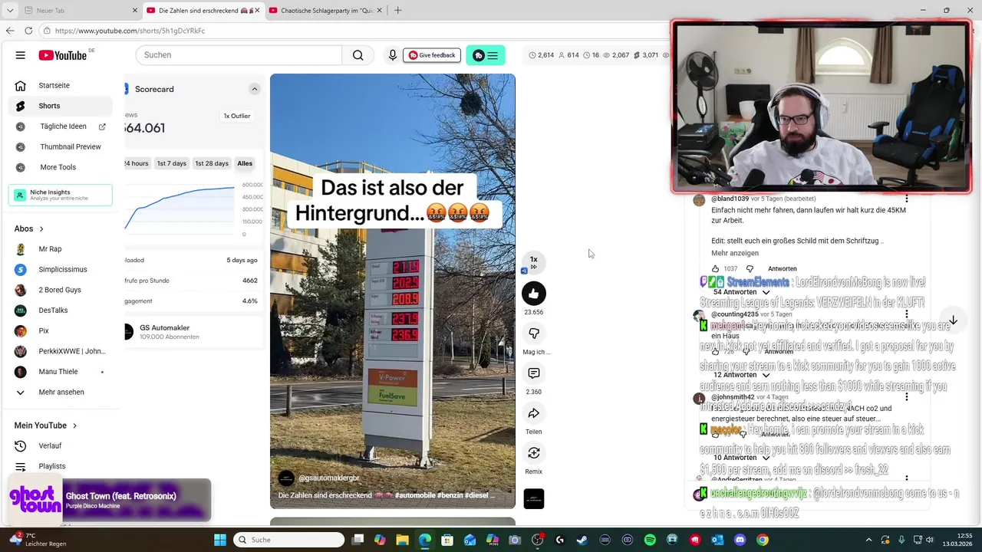Open the @gsautomaklergbr channel link on video
Screen dimensions: 982x552
point(328,478)
